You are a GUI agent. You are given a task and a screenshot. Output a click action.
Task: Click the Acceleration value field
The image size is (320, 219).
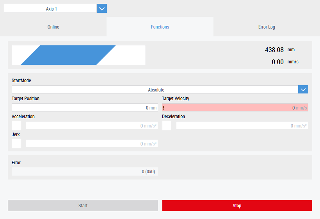click(92, 126)
